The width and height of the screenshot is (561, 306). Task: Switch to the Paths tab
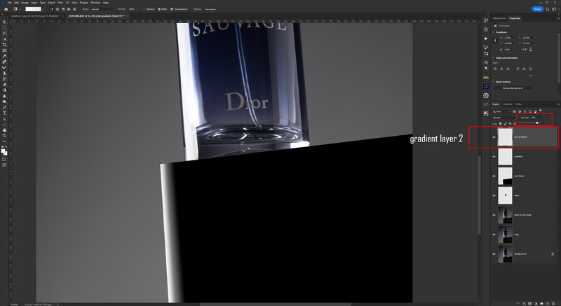[519, 104]
